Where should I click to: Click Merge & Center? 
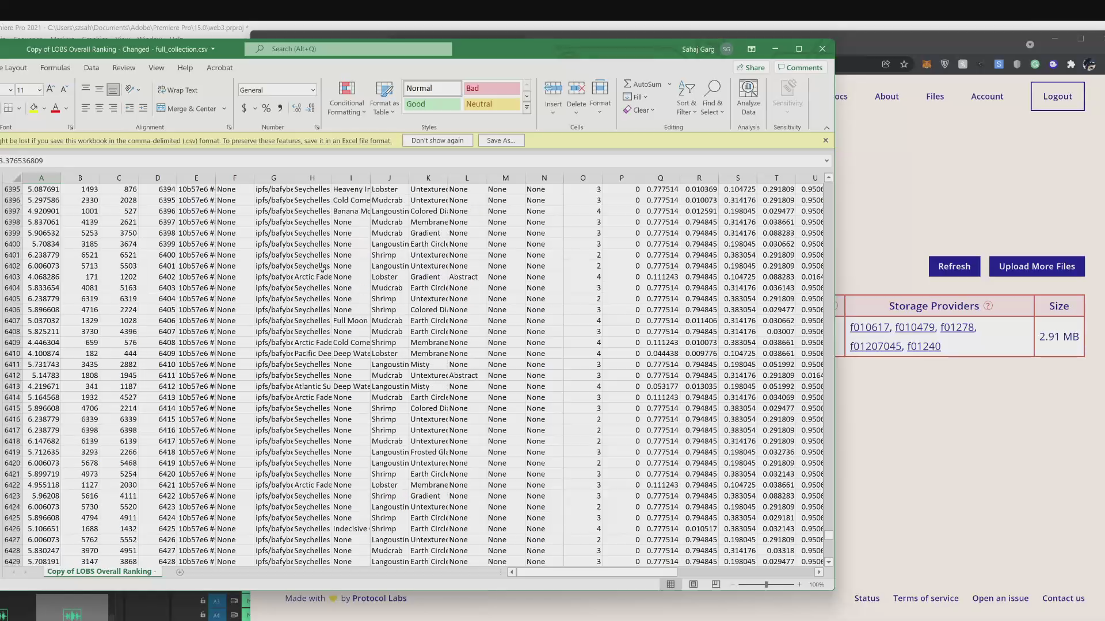186,108
